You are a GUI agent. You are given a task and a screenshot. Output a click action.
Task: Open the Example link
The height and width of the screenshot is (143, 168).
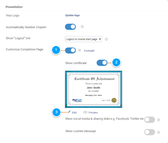click(89, 51)
